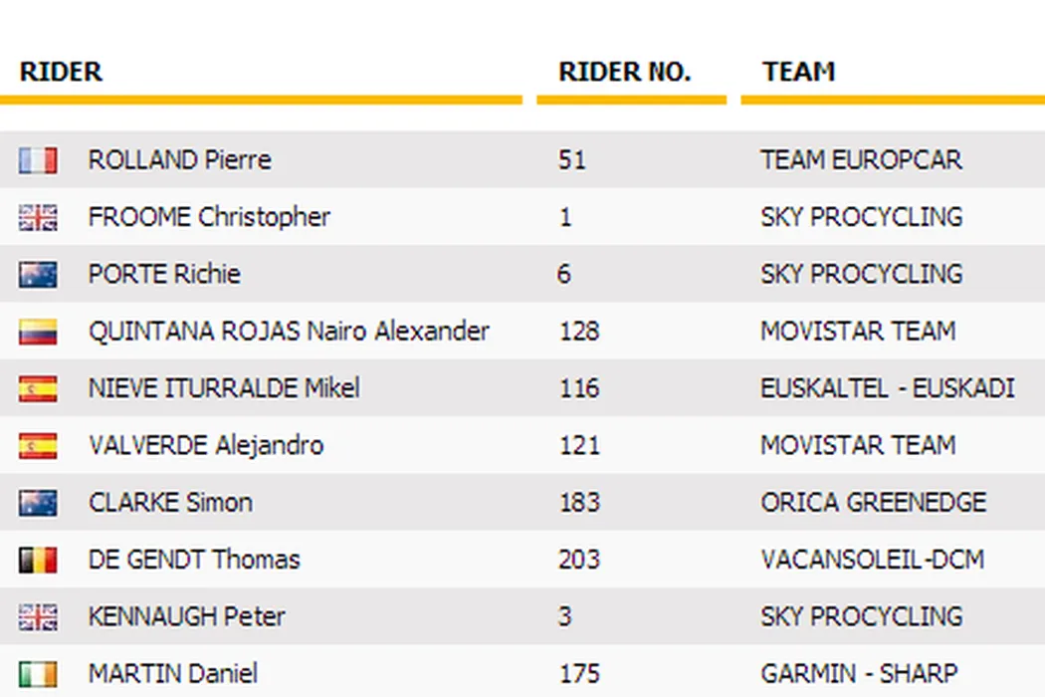Click the British flag next to Froome Christopher

click(38, 217)
